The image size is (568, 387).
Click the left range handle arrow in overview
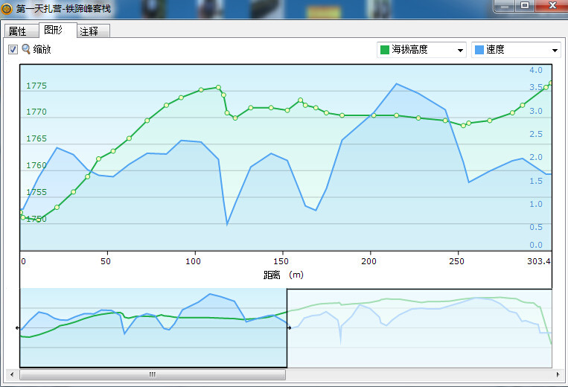(17, 327)
